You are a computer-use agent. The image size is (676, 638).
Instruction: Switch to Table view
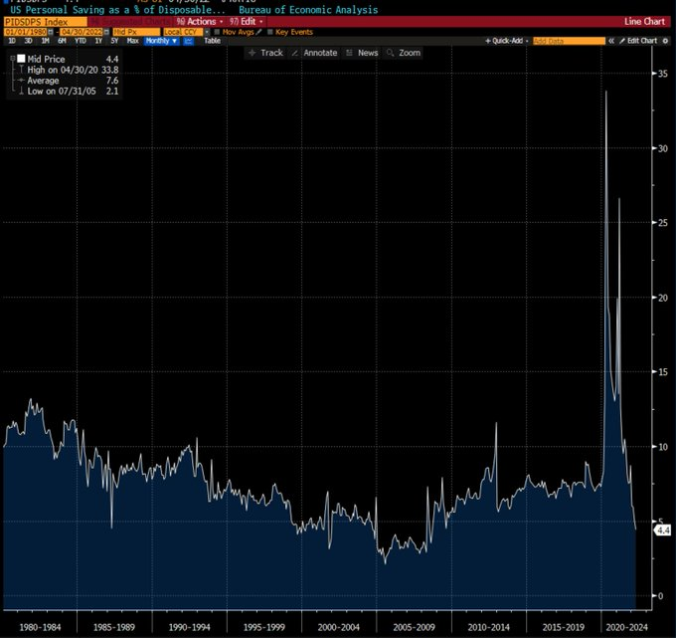(212, 41)
